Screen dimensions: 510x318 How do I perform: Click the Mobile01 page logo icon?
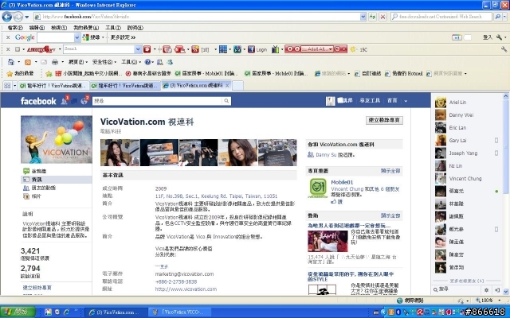click(x=318, y=188)
